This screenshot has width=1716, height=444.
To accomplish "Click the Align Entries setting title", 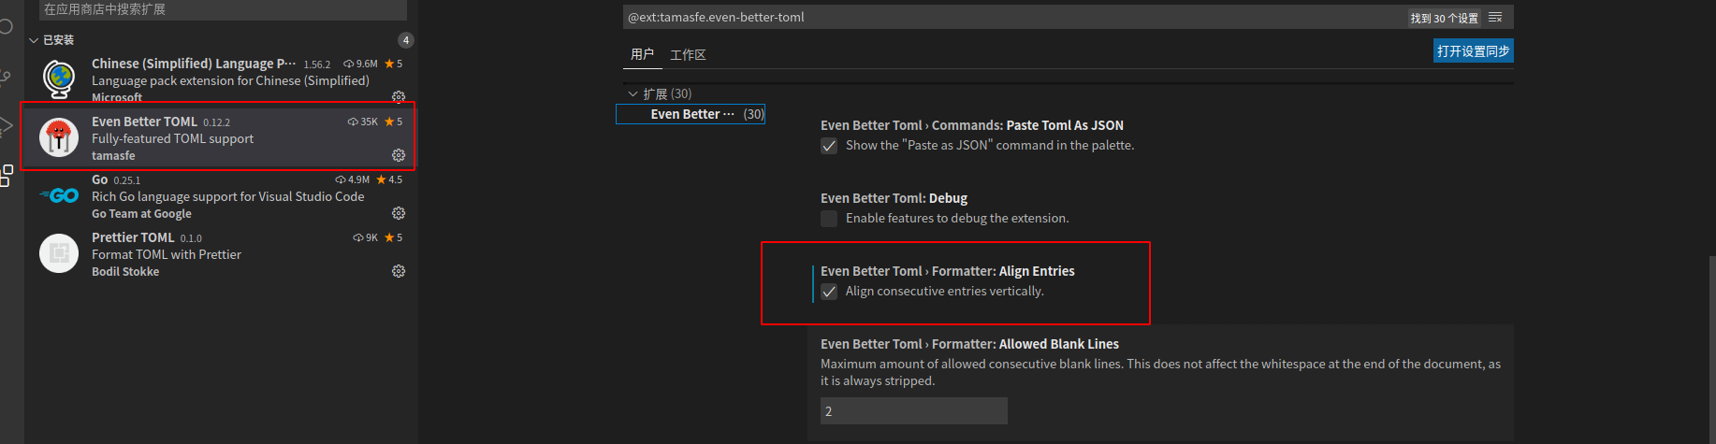I will 948,271.
